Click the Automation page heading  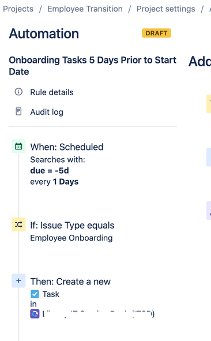44,33
